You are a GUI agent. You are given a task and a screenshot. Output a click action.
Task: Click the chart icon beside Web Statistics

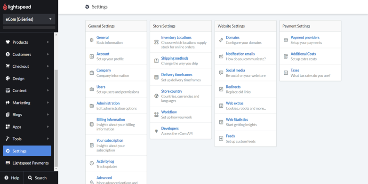pyautogui.click(x=221, y=122)
